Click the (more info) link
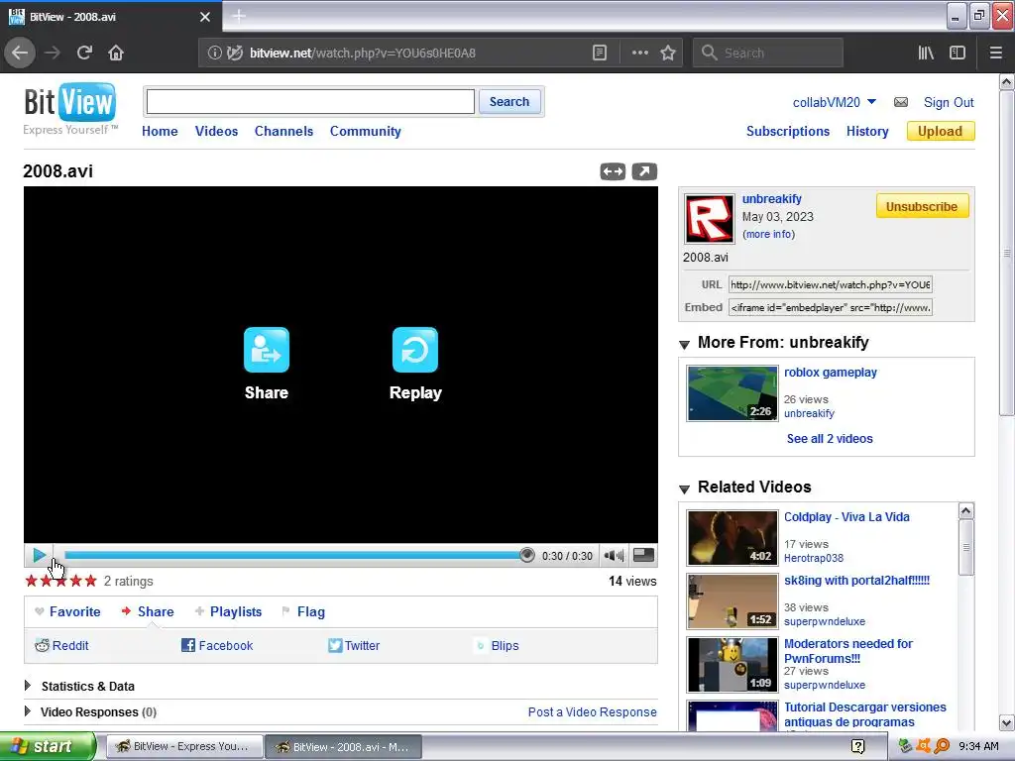Image resolution: width=1015 pixels, height=761 pixels. click(768, 234)
